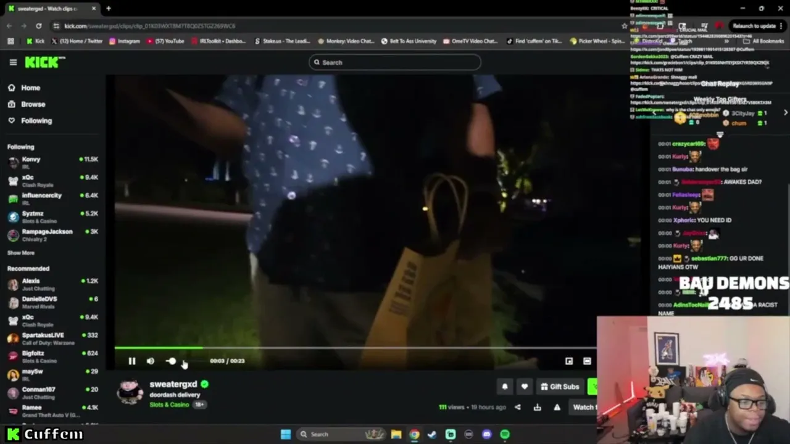Open the Kick hamburger menu
Screen dimensions: 790x444
[x=13, y=62]
